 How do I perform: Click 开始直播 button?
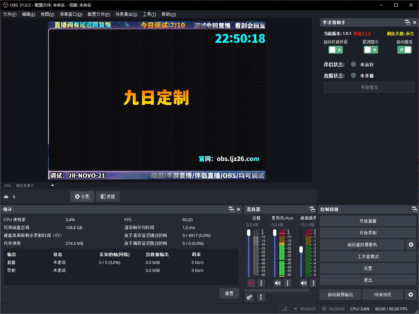(368, 221)
